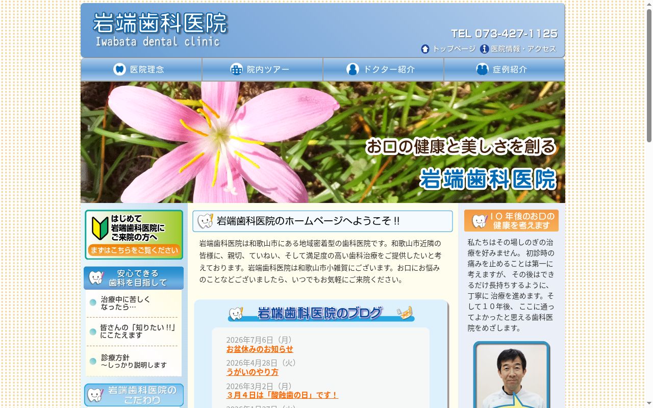
Task: Open blog post お盆休みのお知らせ
Action: coord(260,349)
